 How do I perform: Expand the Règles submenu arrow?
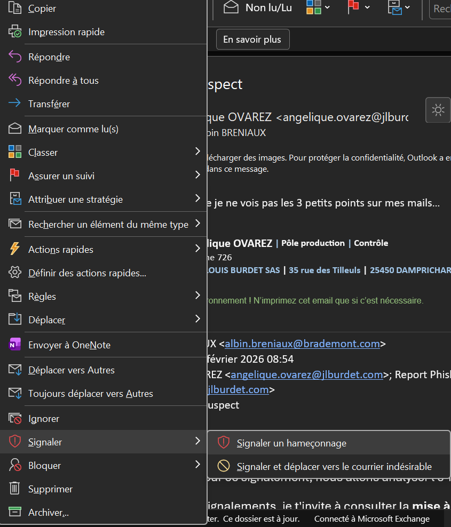(198, 296)
